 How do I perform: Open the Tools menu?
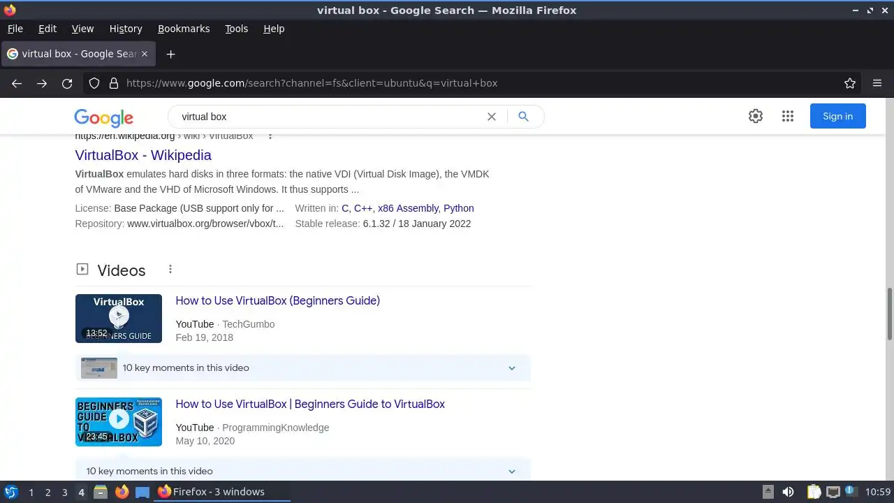(x=237, y=29)
